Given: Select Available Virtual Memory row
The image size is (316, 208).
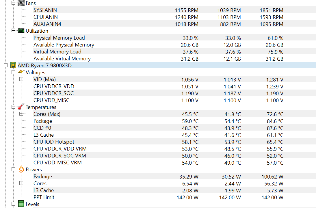Looking at the screenshot, I should click(x=174, y=59).
